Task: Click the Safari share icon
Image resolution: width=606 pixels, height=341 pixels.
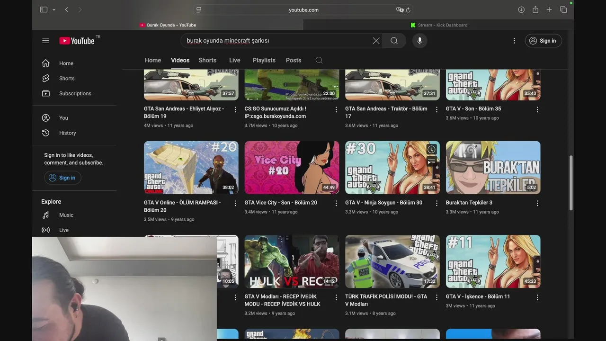Action: click(535, 9)
